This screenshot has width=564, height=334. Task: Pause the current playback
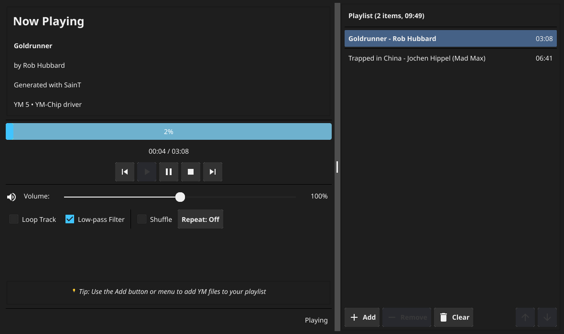(x=169, y=172)
